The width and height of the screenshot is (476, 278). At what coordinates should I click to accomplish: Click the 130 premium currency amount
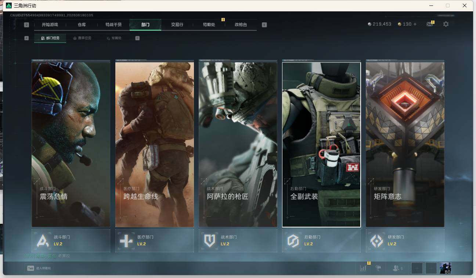[407, 24]
